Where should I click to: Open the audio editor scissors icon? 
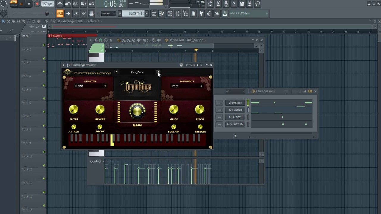[x=218, y=4]
